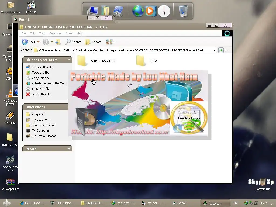Go back using the Back arrow button
This screenshot has width=276, height=207.
click(28, 42)
